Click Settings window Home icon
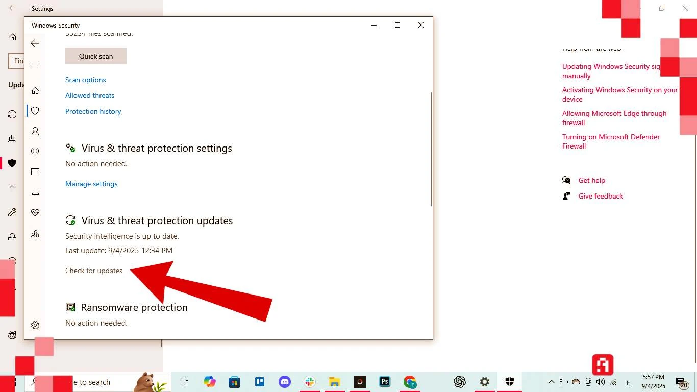Viewport: 697px width, 392px height. point(13,37)
